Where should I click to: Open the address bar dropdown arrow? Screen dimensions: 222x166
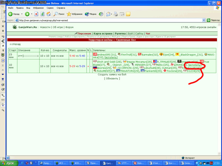click(203, 20)
